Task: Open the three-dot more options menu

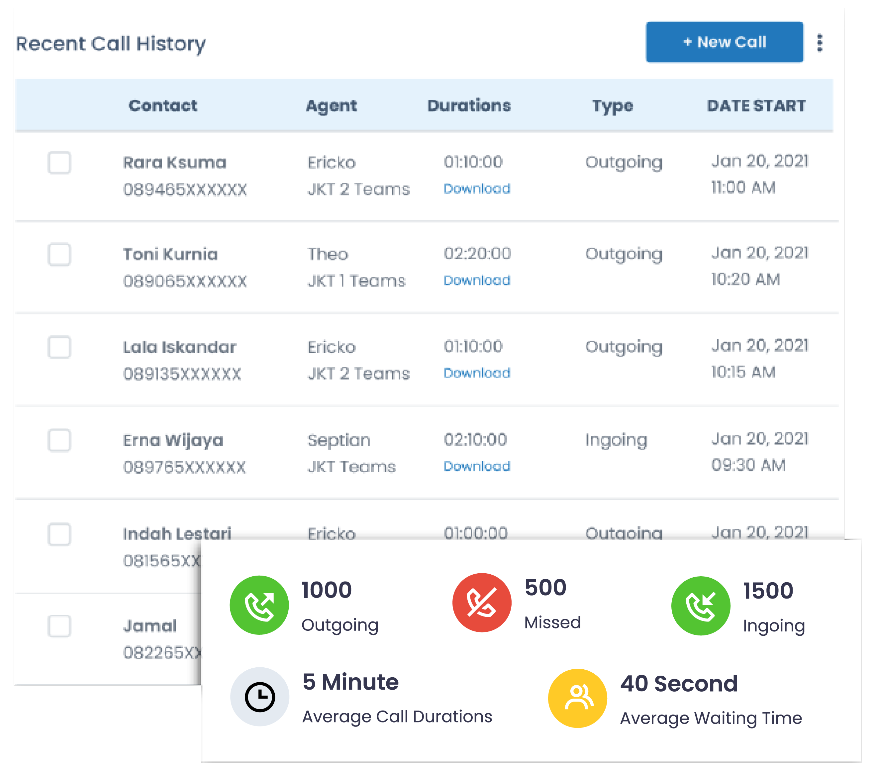Action: click(x=820, y=43)
